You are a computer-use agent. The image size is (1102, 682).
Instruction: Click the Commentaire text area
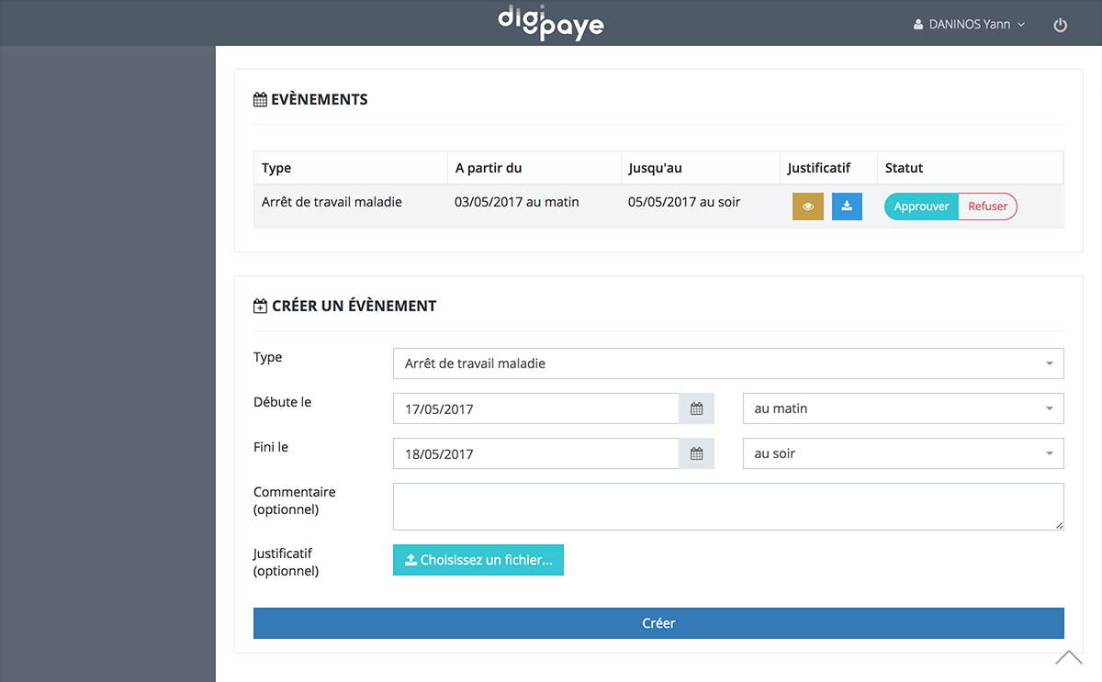coord(727,507)
